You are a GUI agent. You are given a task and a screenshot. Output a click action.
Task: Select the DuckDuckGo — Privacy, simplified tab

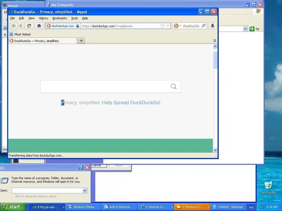click(43, 41)
